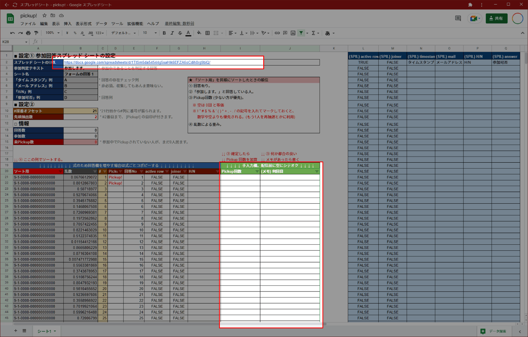
Task: Open the Sheets home icon
Action: click(x=11, y=18)
